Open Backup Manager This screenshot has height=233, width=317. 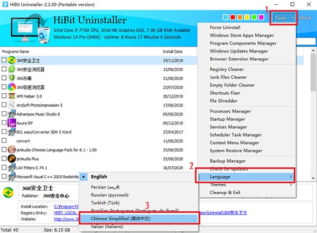(x=228, y=161)
